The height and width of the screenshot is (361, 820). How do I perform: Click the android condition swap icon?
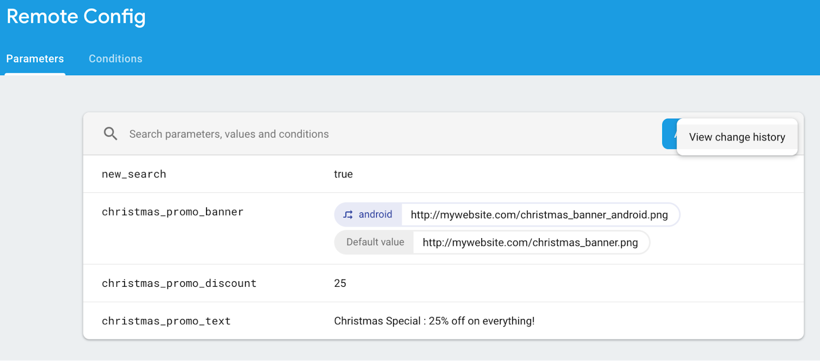(x=348, y=215)
